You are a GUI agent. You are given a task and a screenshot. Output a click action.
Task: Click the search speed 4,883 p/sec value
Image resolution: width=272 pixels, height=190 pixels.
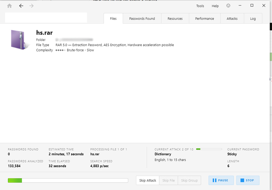click(99, 166)
